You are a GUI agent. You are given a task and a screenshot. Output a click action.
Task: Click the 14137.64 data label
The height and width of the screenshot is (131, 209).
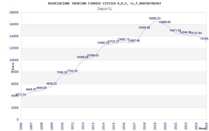tap(196, 33)
